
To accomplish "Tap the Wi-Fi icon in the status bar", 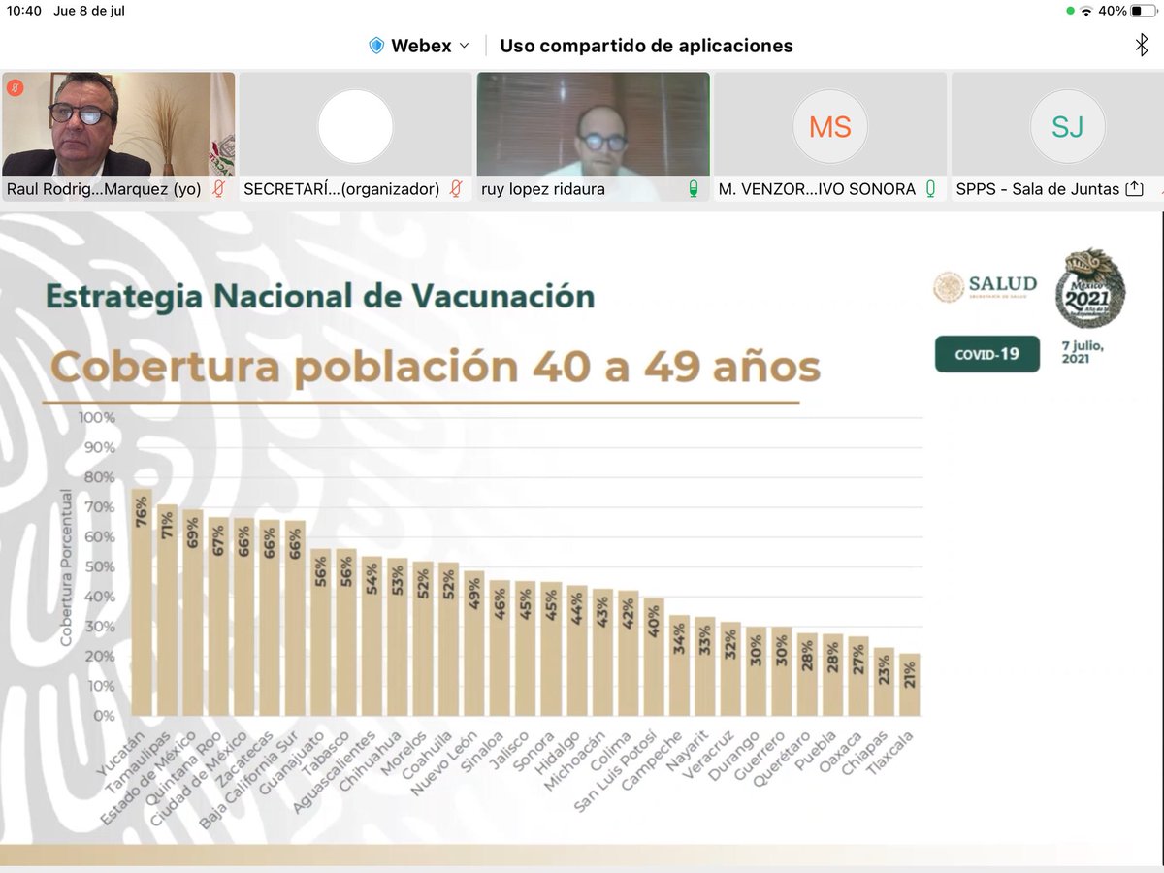I will 1085,11.
